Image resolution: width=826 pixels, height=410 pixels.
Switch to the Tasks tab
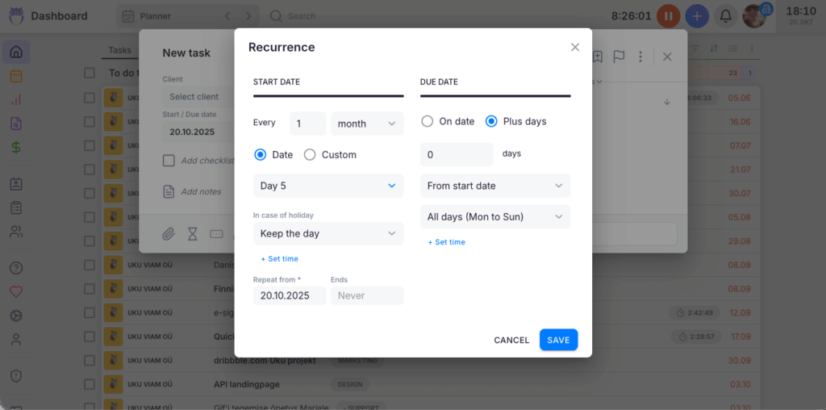click(120, 50)
